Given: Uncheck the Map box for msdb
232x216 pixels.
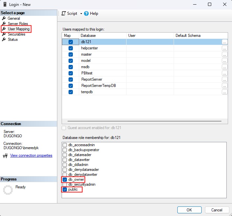Looking at the screenshot, I should pyautogui.click(x=71, y=67).
